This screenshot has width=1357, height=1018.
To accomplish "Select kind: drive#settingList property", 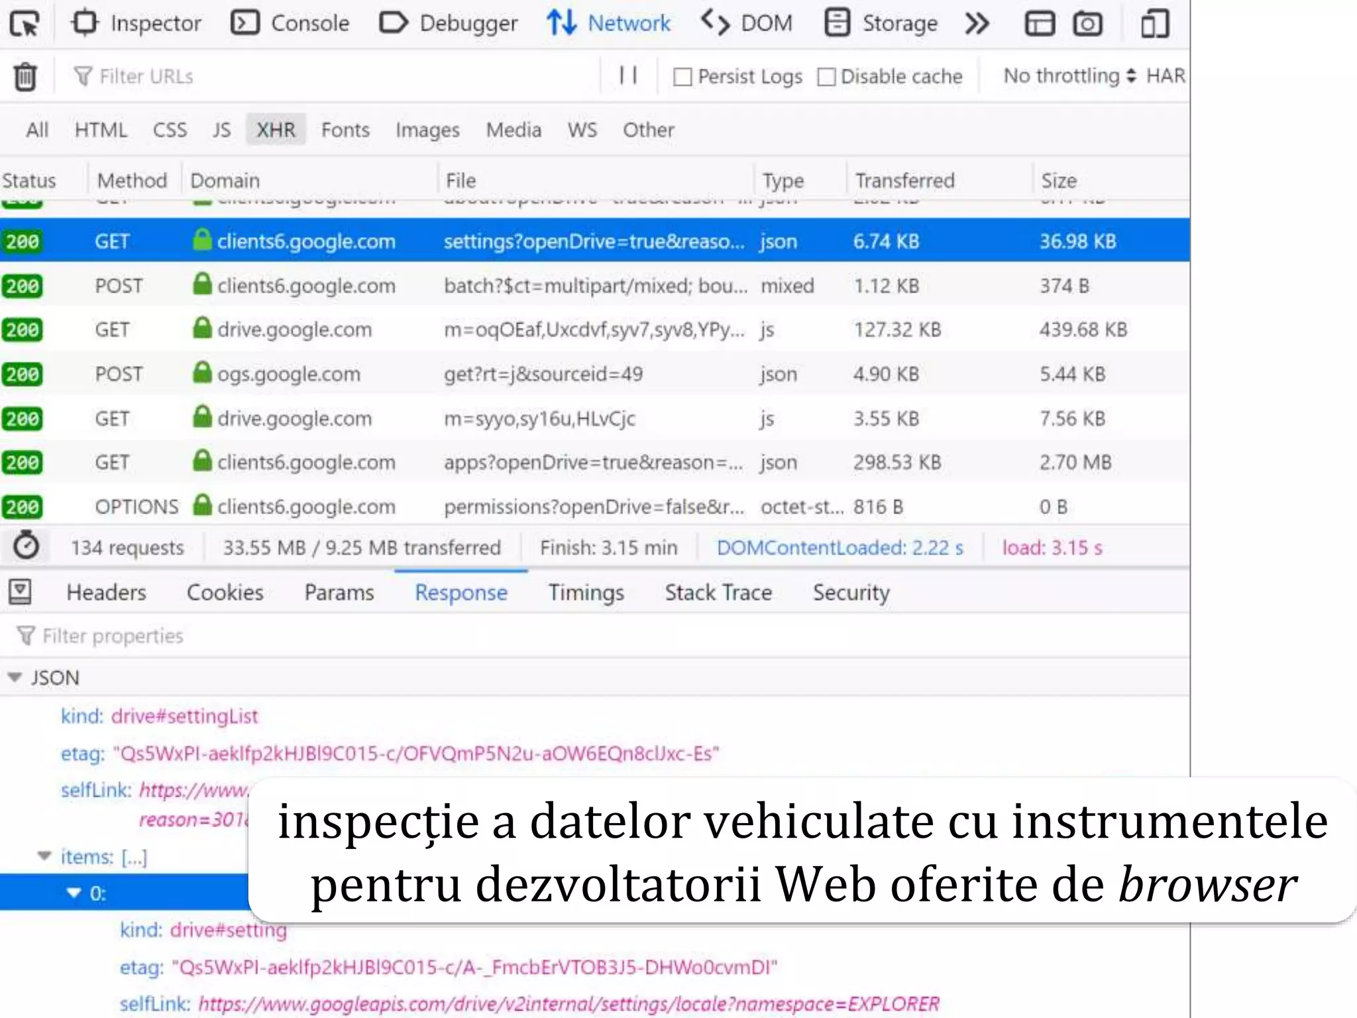I will pos(159,716).
